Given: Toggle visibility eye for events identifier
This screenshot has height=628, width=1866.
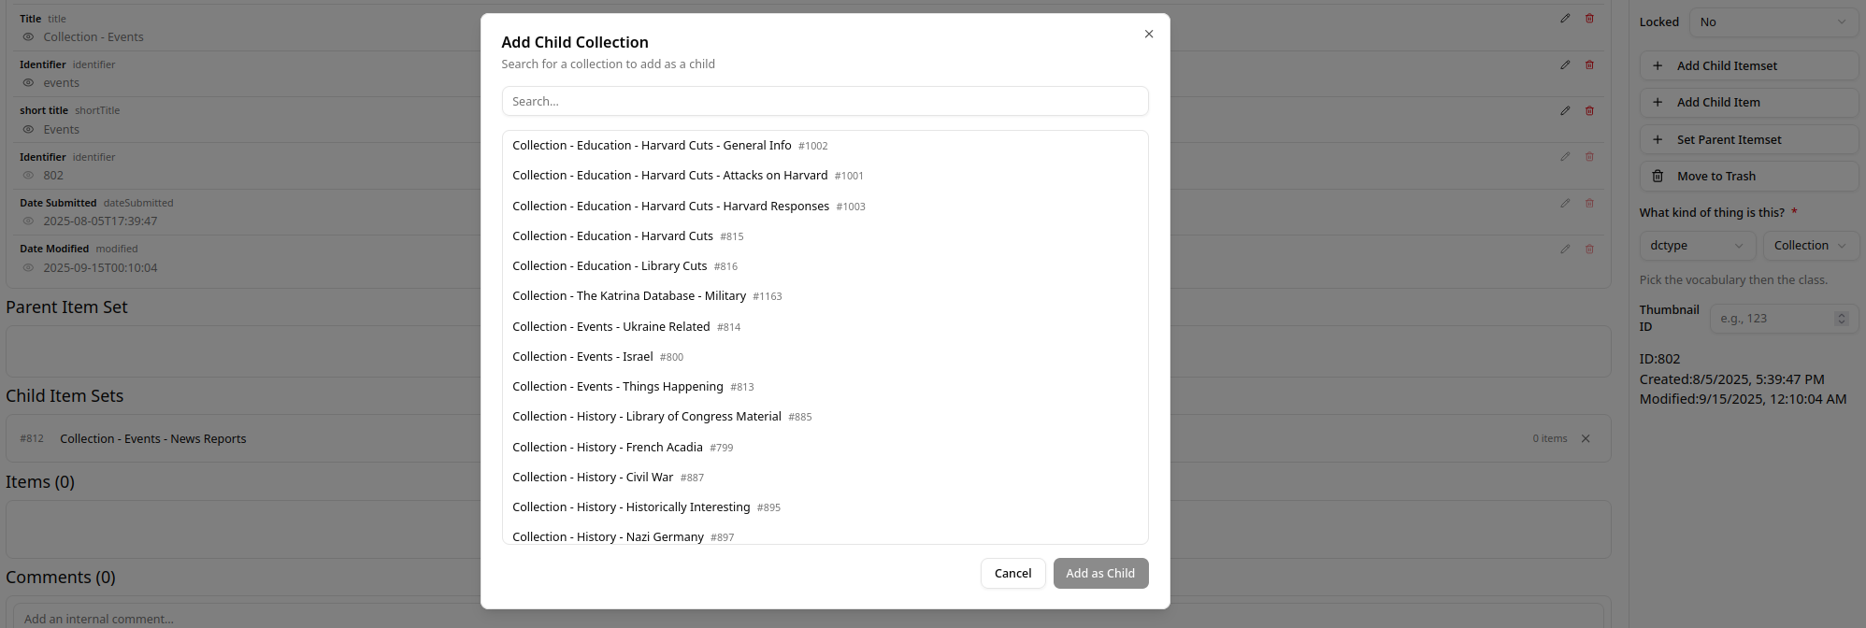Looking at the screenshot, I should tap(28, 83).
